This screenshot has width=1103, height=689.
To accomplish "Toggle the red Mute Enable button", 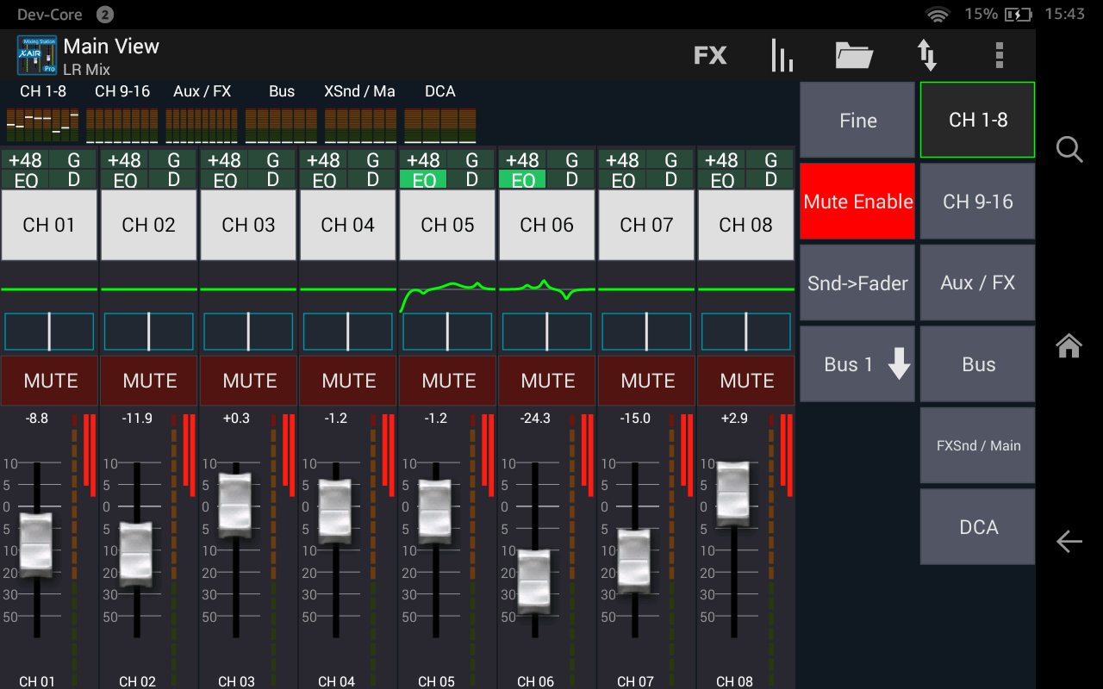I will point(857,202).
